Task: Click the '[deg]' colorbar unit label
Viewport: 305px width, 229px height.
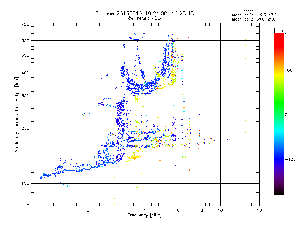Action: [280, 31]
